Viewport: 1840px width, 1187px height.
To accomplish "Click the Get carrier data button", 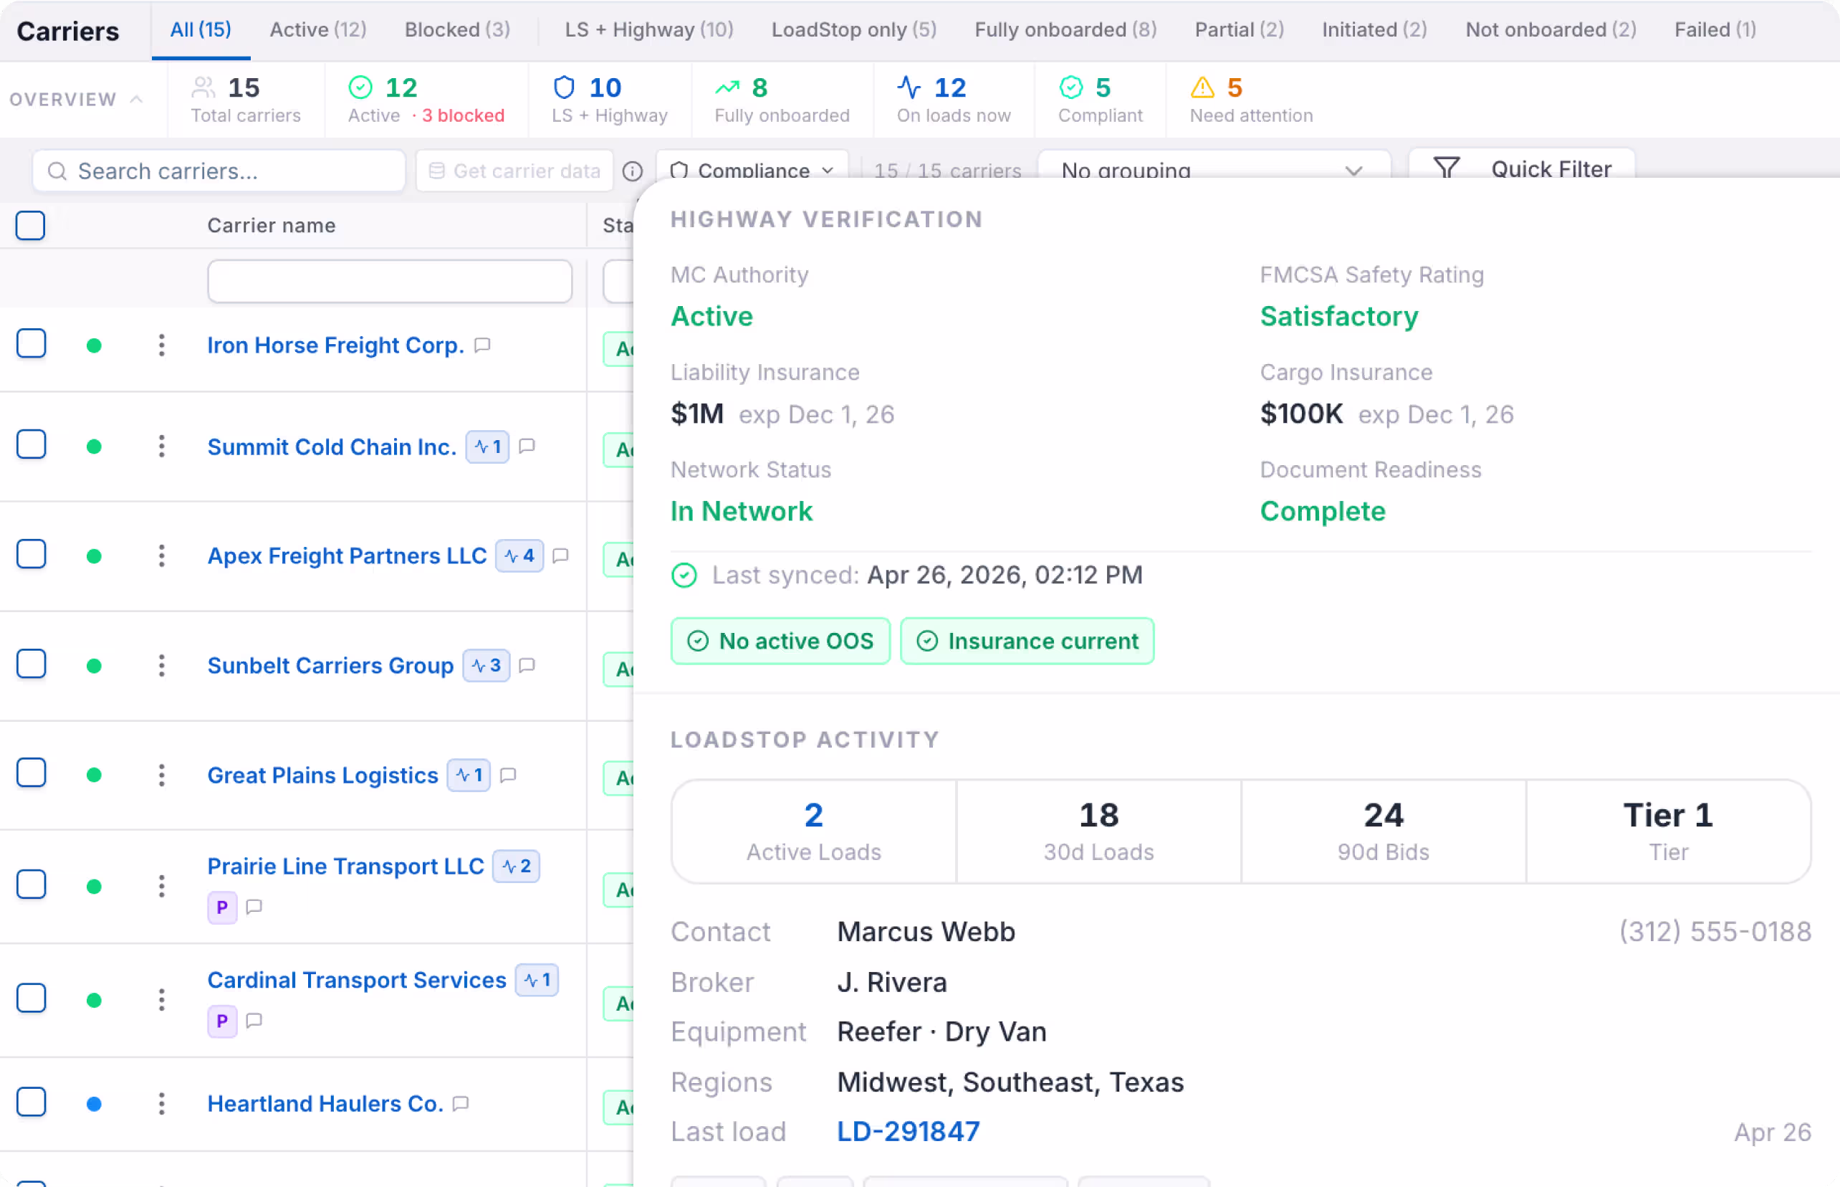I will pos(514,171).
